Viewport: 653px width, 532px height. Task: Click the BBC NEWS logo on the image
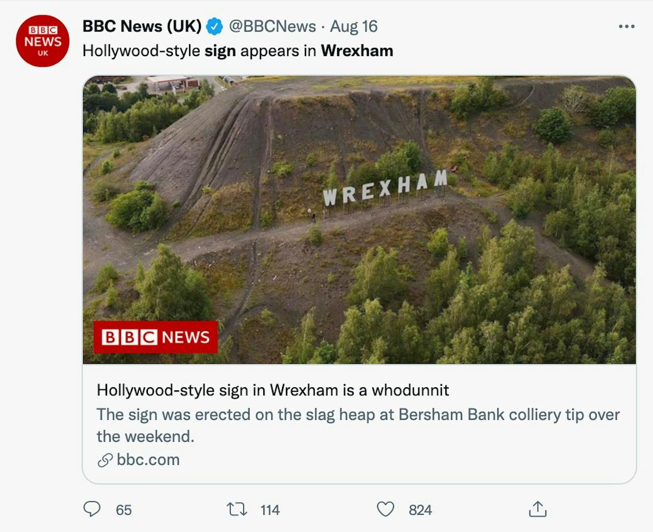(x=156, y=337)
